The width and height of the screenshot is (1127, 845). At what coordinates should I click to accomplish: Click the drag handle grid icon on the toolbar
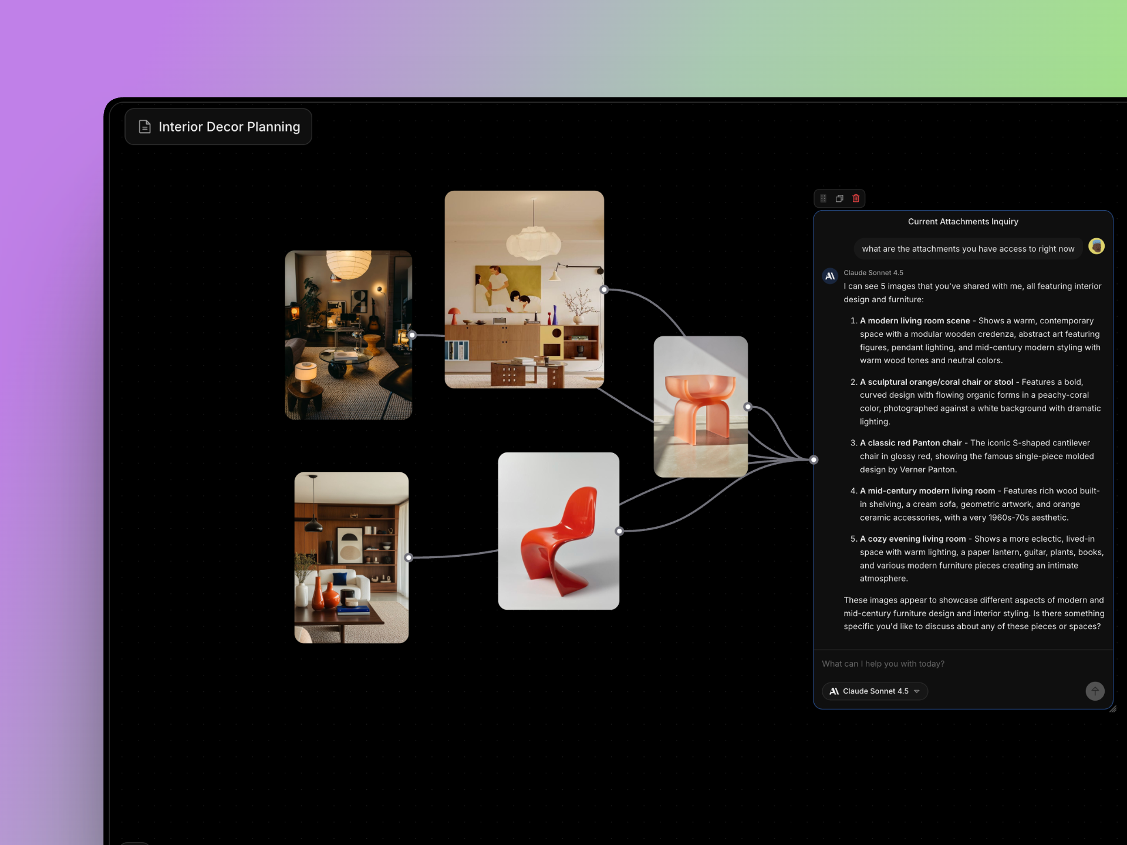click(x=824, y=198)
